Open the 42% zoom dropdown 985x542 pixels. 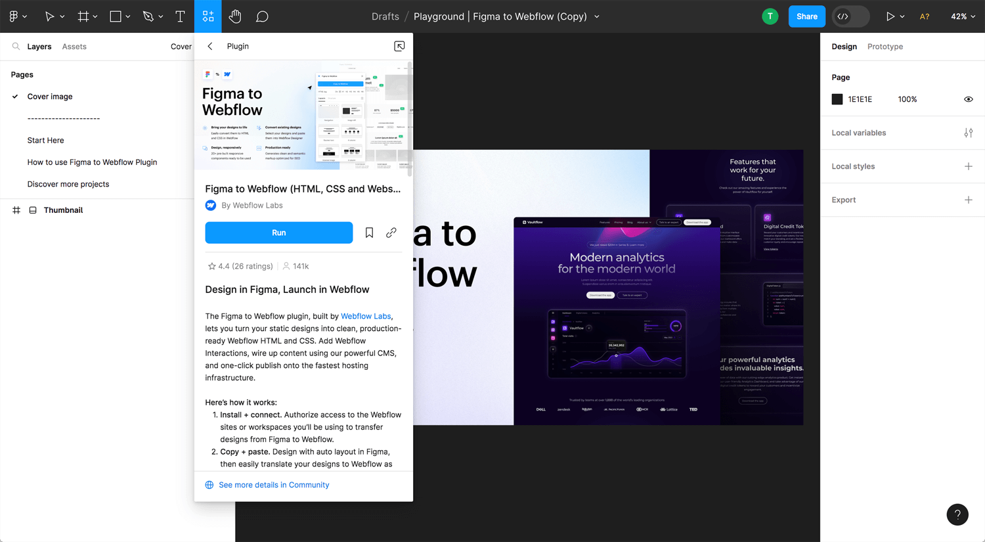[963, 16]
